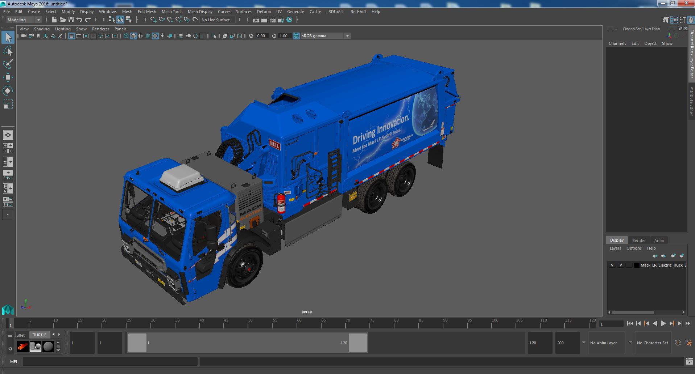Open a scene with folder icon

(x=62, y=20)
